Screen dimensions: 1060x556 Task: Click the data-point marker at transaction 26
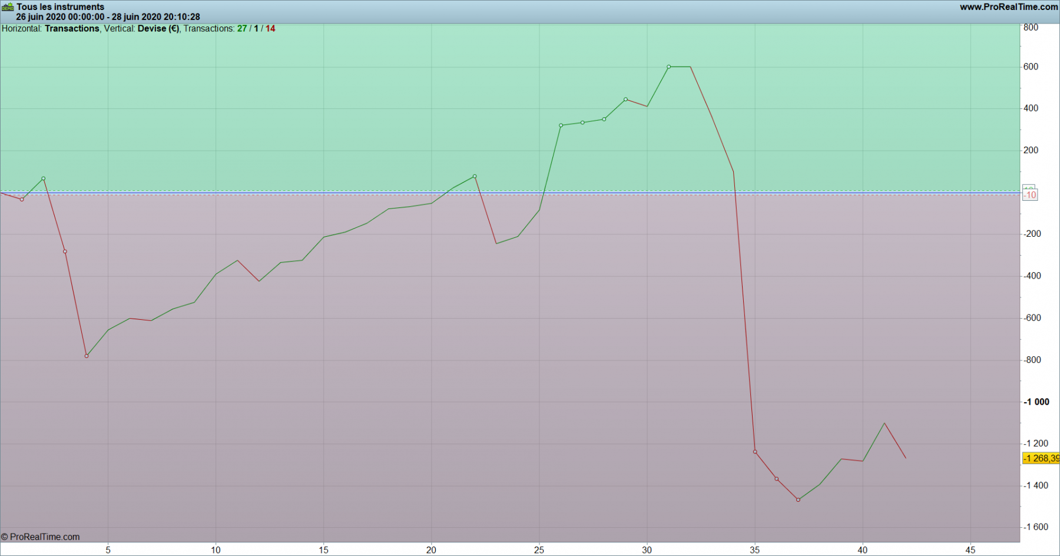click(x=561, y=125)
